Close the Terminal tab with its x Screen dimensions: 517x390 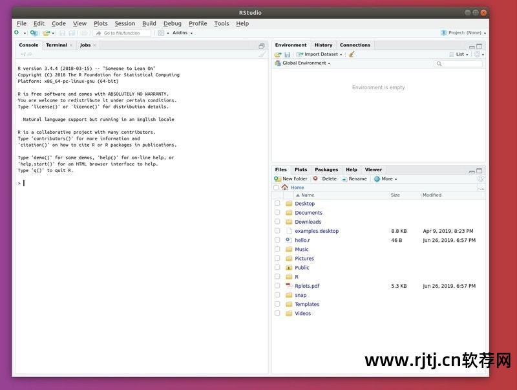pyautogui.click(x=71, y=45)
